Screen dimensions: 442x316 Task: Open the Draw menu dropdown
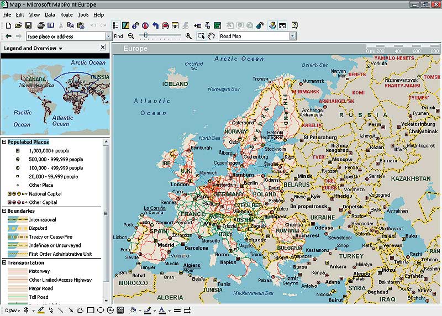(13, 310)
